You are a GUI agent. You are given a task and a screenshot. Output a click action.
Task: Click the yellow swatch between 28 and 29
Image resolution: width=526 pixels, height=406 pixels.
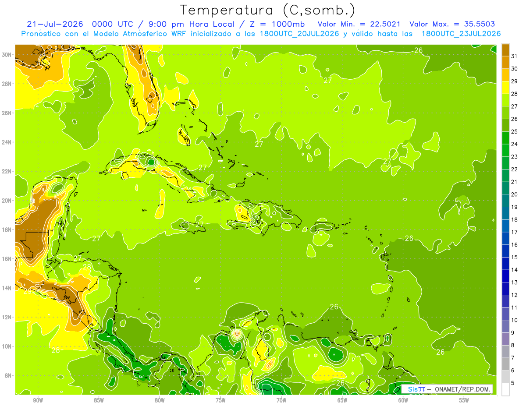pyautogui.click(x=505, y=87)
